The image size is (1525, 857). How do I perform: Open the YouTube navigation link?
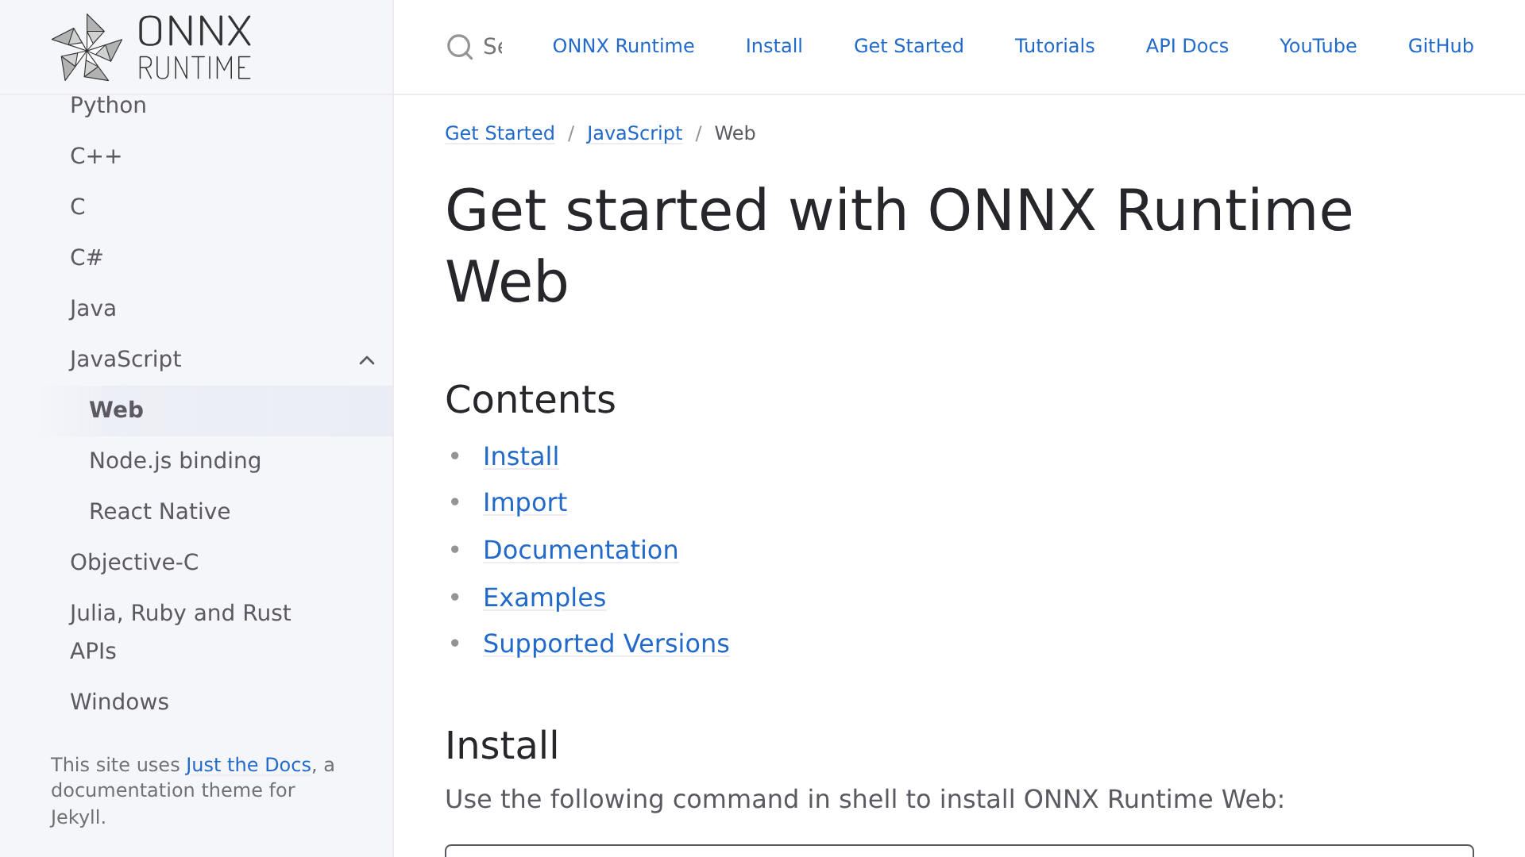point(1318,46)
